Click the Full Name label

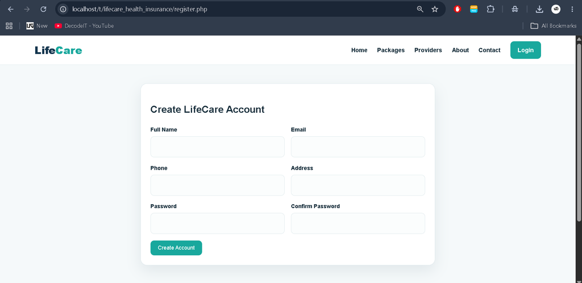[x=164, y=130]
